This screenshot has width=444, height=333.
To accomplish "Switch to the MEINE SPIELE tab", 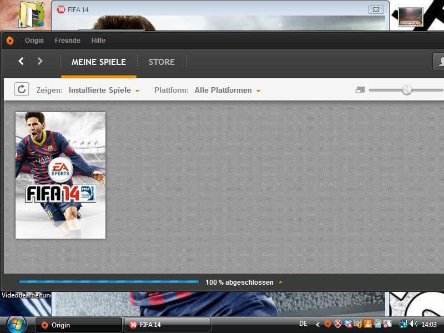I will [x=99, y=62].
